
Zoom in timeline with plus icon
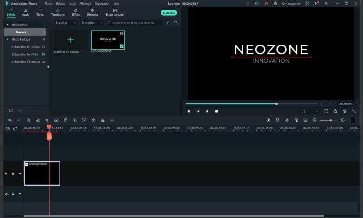point(343,120)
